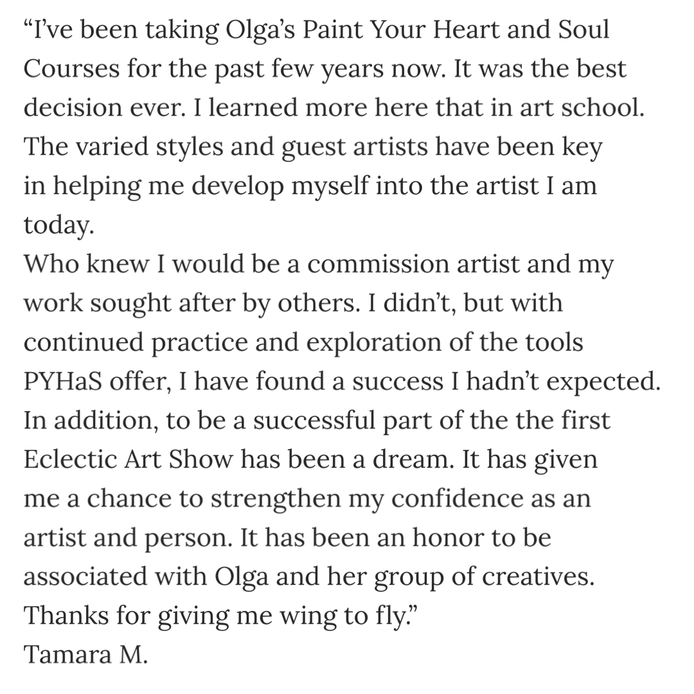Click the author name "Tamara M."
694x694 pixels.
(x=85, y=654)
